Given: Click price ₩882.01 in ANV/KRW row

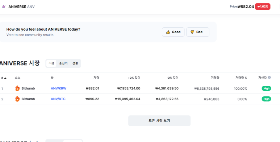Looking at the screenshot, I should point(92,88).
